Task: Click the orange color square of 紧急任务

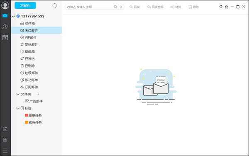Action: point(27,122)
